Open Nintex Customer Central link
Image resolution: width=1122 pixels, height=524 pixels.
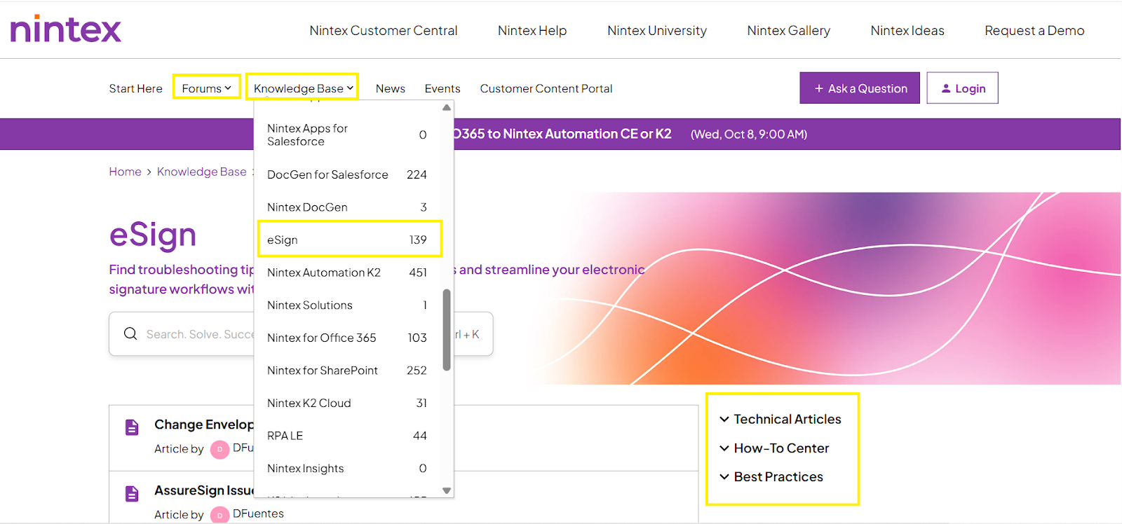pyautogui.click(x=384, y=31)
